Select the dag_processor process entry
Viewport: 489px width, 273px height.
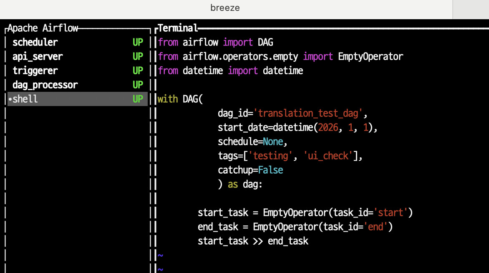pyautogui.click(x=45, y=85)
